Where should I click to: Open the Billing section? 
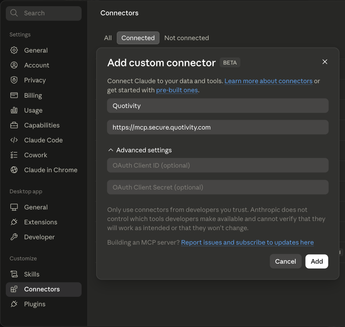click(x=43, y=96)
